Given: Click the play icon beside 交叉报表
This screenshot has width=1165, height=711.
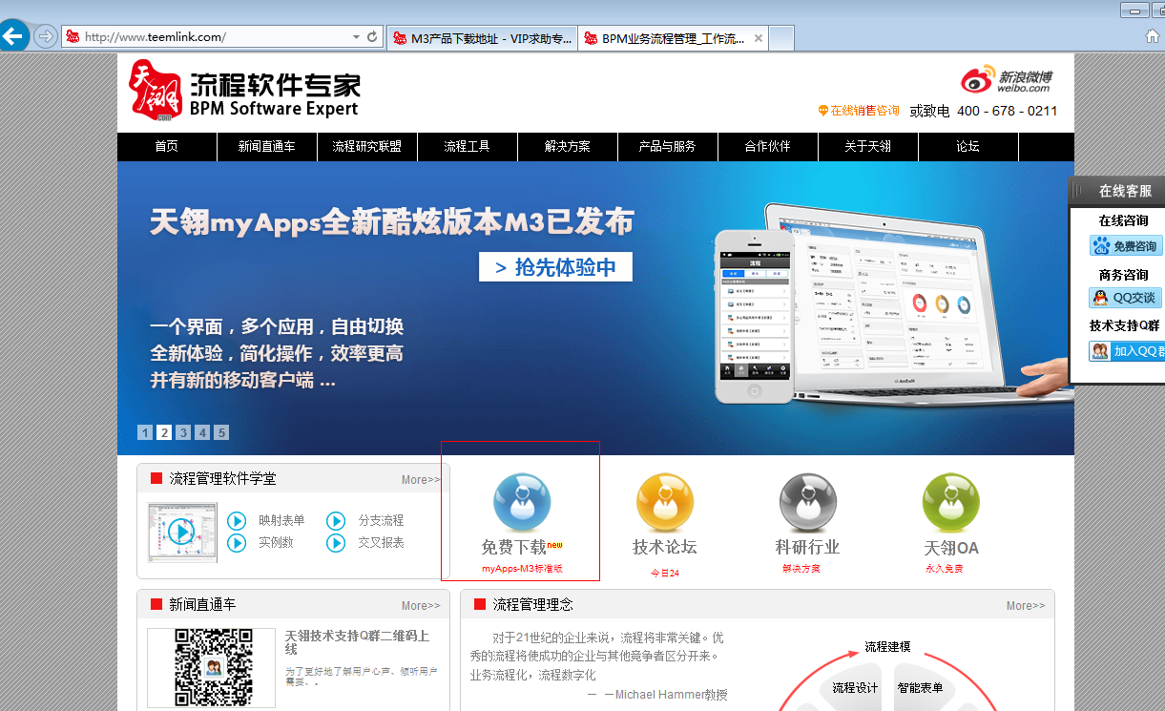Looking at the screenshot, I should tap(336, 543).
